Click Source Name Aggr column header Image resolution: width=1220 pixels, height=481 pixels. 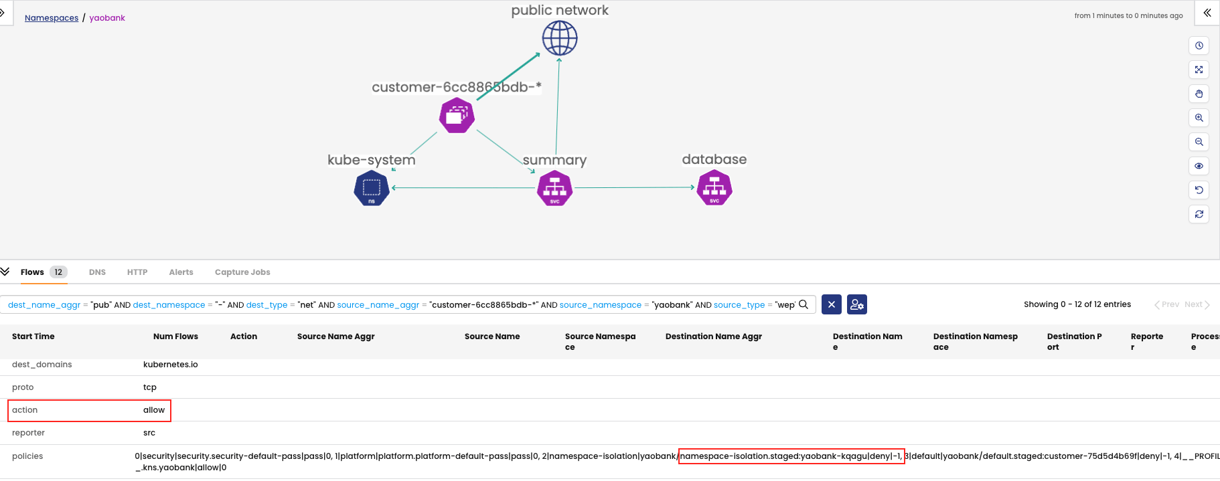[x=336, y=336]
